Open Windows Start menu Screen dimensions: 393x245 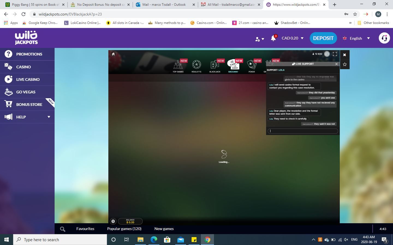(x=7, y=240)
